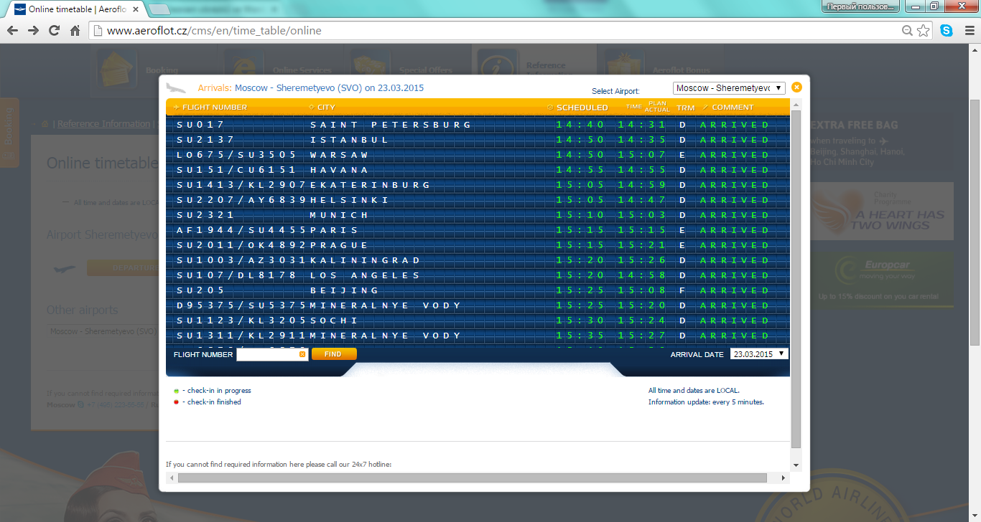This screenshot has height=522, width=981.
Task: Click the horizontal scrollbar left arrow
Action: (172, 478)
